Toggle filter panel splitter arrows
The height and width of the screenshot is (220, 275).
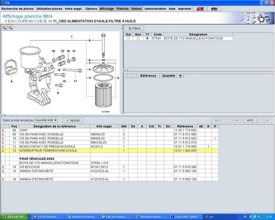(126, 70)
